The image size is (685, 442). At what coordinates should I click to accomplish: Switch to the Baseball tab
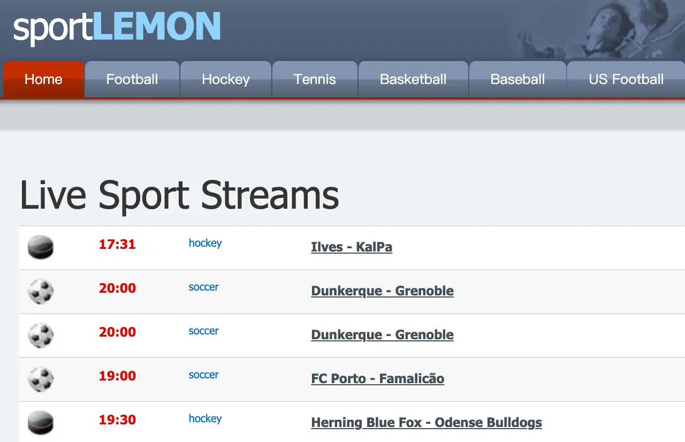(x=517, y=79)
